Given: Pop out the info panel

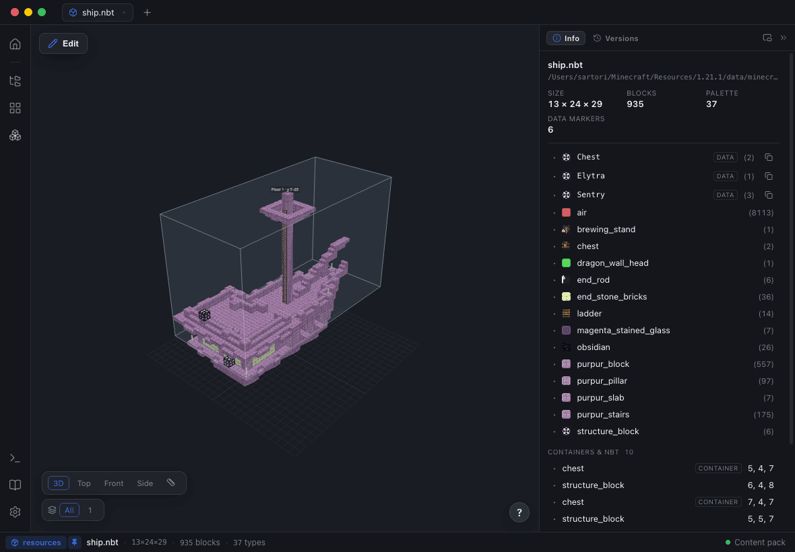Looking at the screenshot, I should coord(767,38).
